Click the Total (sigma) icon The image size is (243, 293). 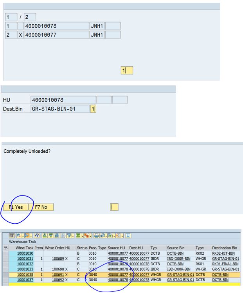(79, 235)
